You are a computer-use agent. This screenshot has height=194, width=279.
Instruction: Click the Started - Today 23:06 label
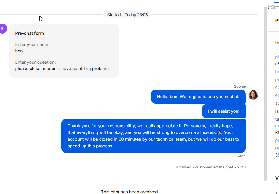point(128,15)
